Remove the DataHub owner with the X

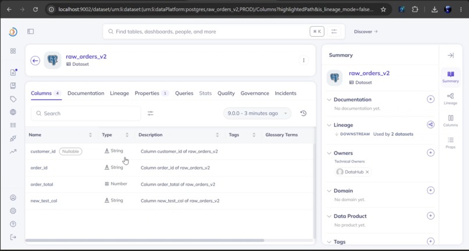pyautogui.click(x=367, y=172)
